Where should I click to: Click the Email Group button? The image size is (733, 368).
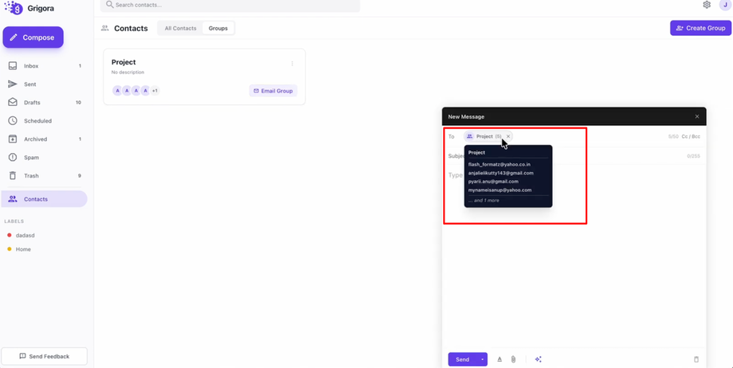tap(273, 91)
